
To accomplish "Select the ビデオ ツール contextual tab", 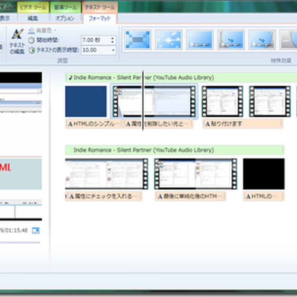I will (33, 7).
